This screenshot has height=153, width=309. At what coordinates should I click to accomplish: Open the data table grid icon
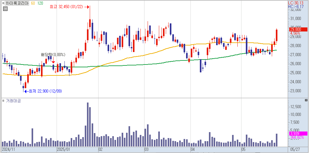pyautogui.click(x=5, y=9)
